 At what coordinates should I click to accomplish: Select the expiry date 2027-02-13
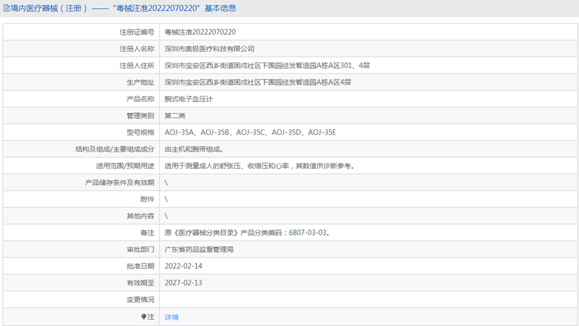(x=183, y=283)
